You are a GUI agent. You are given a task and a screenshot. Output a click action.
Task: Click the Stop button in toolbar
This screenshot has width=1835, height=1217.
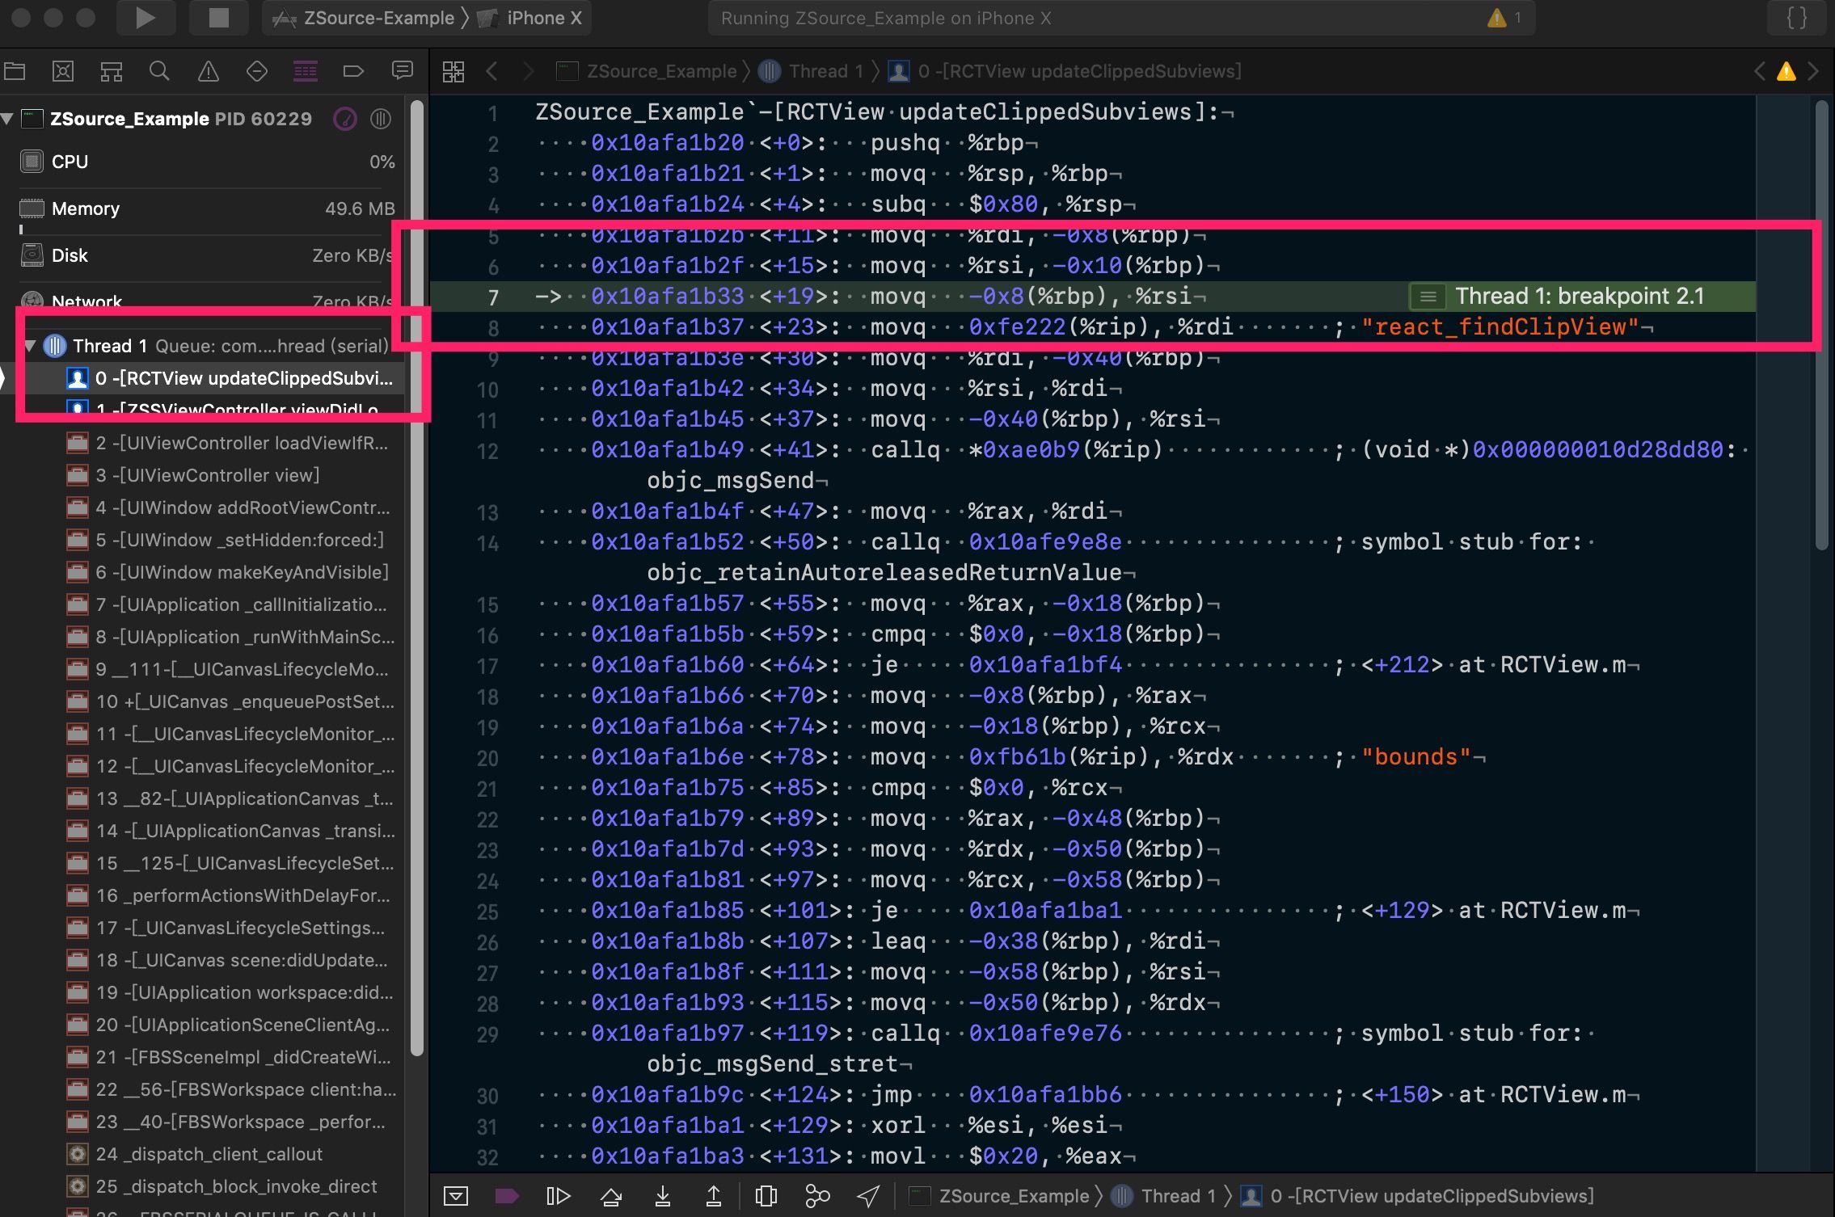(x=218, y=18)
